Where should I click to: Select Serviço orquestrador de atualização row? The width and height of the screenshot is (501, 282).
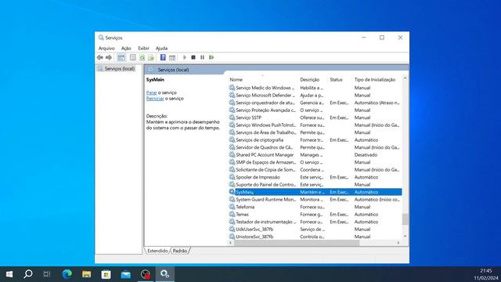tap(315, 103)
